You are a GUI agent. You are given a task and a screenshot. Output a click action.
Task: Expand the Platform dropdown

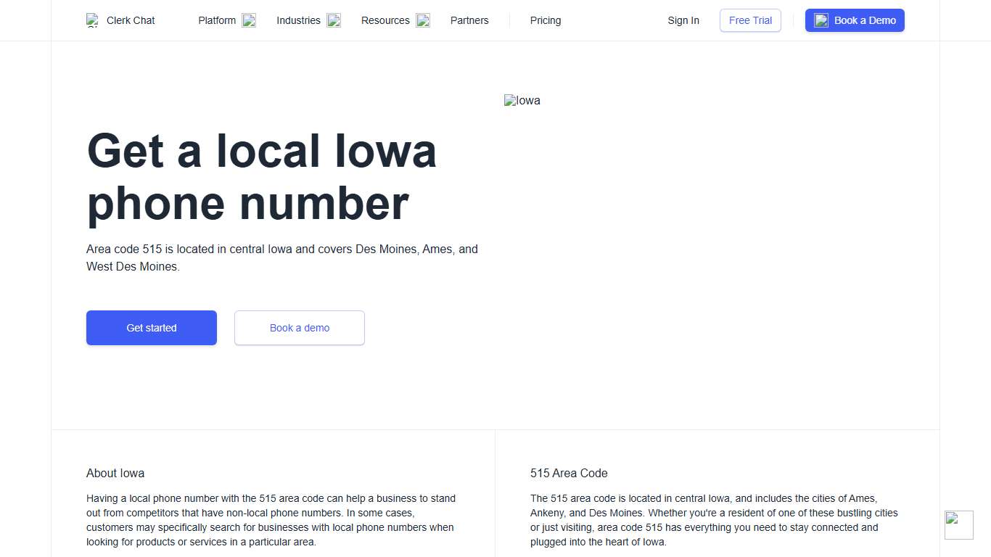click(217, 20)
